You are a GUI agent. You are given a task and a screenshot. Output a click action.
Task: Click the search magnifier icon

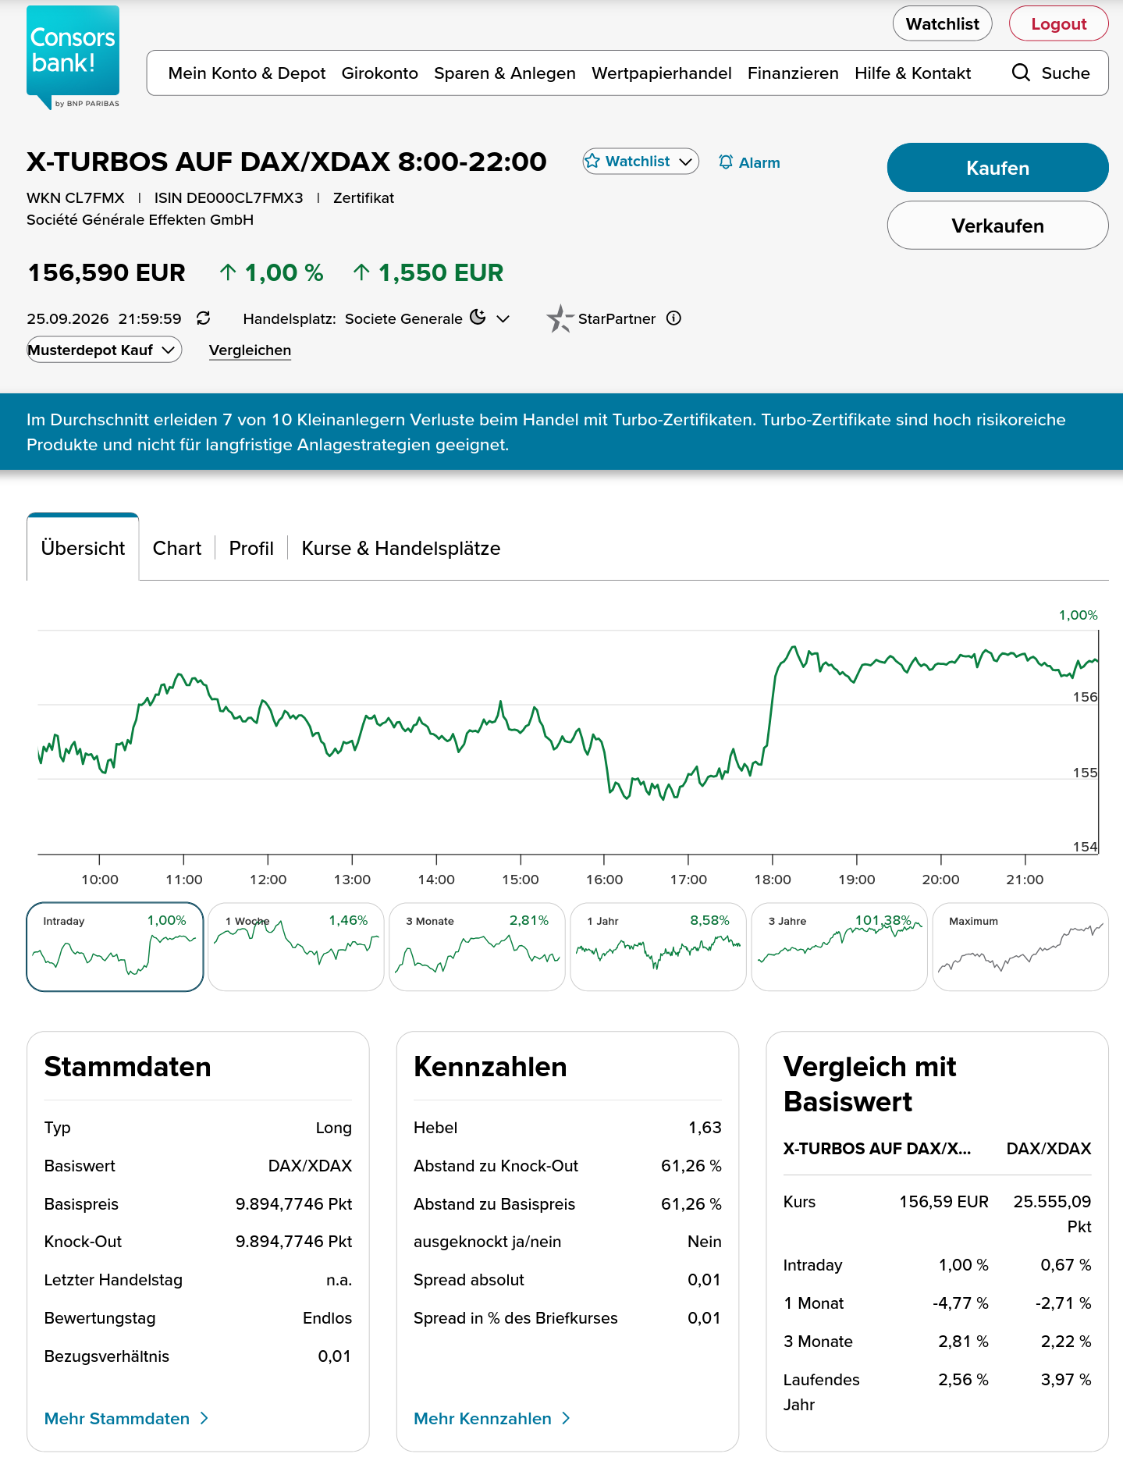pos(1021,73)
